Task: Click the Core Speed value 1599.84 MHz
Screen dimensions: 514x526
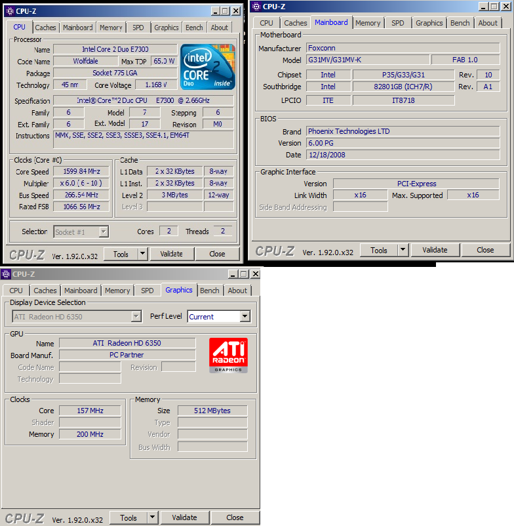Action: pos(81,171)
